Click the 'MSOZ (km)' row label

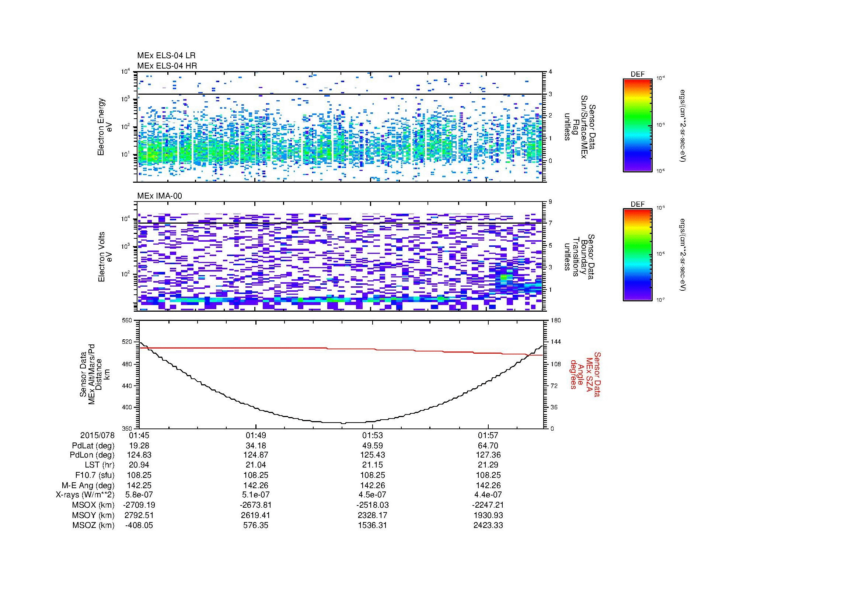(x=93, y=525)
